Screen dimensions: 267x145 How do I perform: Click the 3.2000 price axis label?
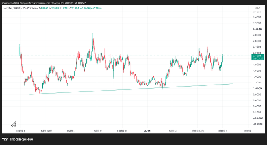(x=257, y=23)
